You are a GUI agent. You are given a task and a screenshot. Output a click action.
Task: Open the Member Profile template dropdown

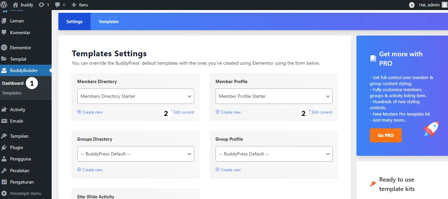point(274,96)
